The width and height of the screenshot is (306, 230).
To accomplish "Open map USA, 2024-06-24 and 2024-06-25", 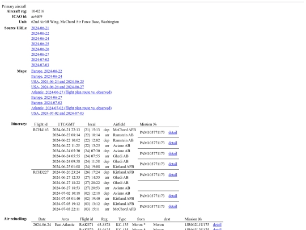I will (58, 82).
